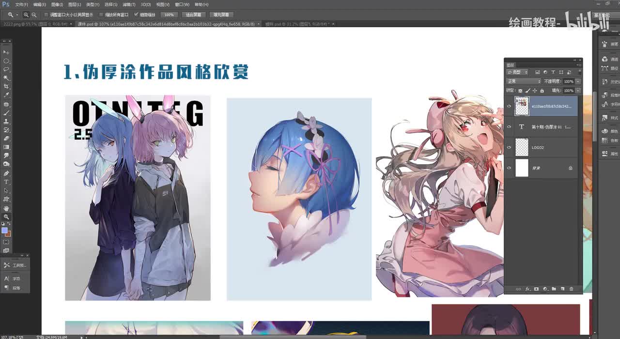Select the Magic Wand tool
Viewport: 620px width, 339px height.
tap(6, 77)
